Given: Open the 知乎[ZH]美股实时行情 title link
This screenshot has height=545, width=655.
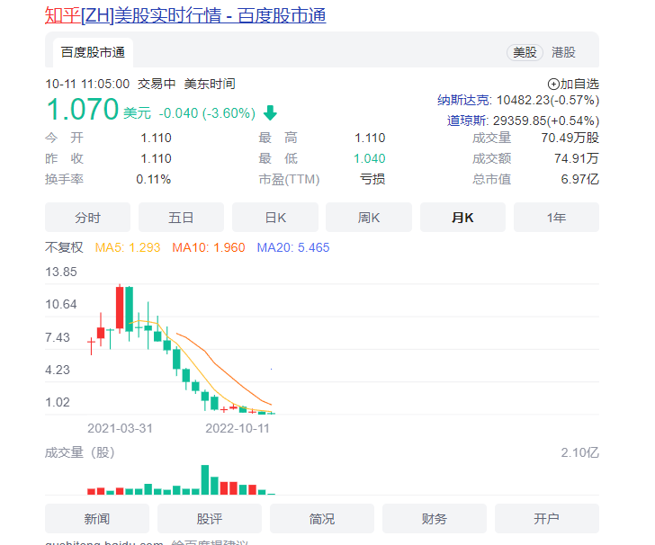Looking at the screenshot, I should coord(185,16).
